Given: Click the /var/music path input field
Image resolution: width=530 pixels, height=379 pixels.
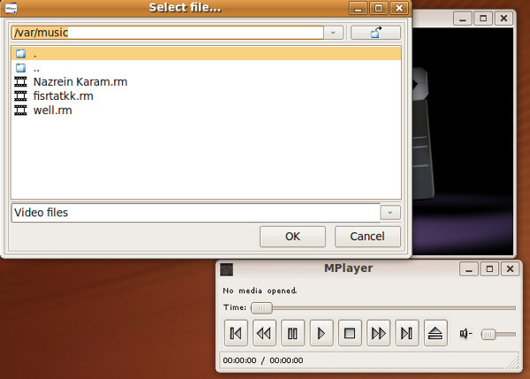Looking at the screenshot, I should pyautogui.click(x=167, y=33).
